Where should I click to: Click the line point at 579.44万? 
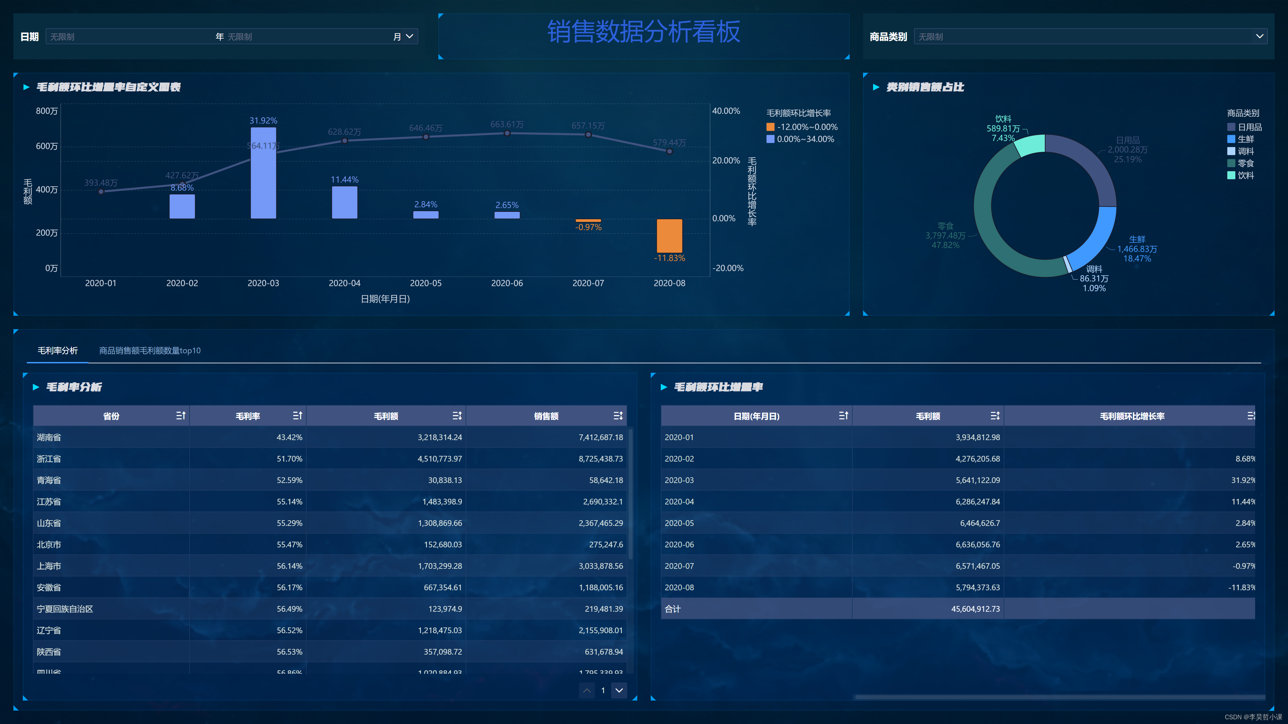[x=669, y=152]
